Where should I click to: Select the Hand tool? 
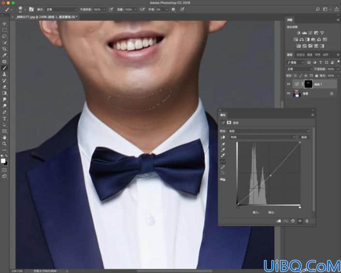[4, 137]
